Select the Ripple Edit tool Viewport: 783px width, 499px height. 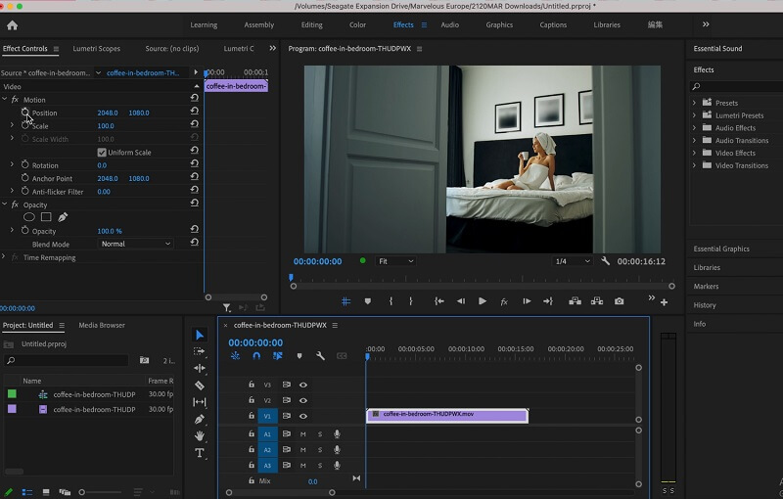[x=200, y=368]
